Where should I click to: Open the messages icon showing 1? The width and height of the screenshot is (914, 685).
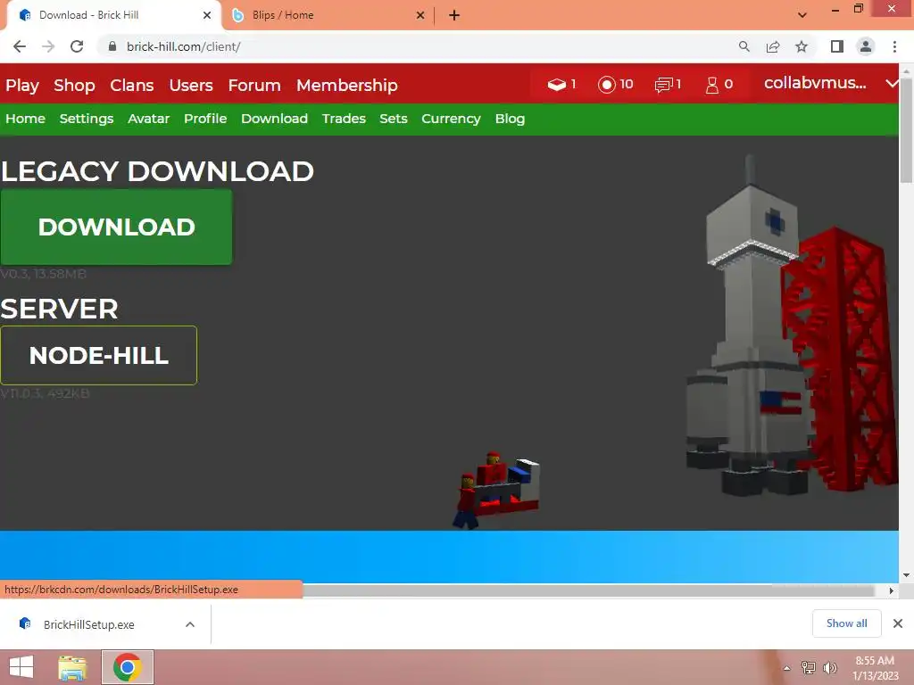coord(663,85)
